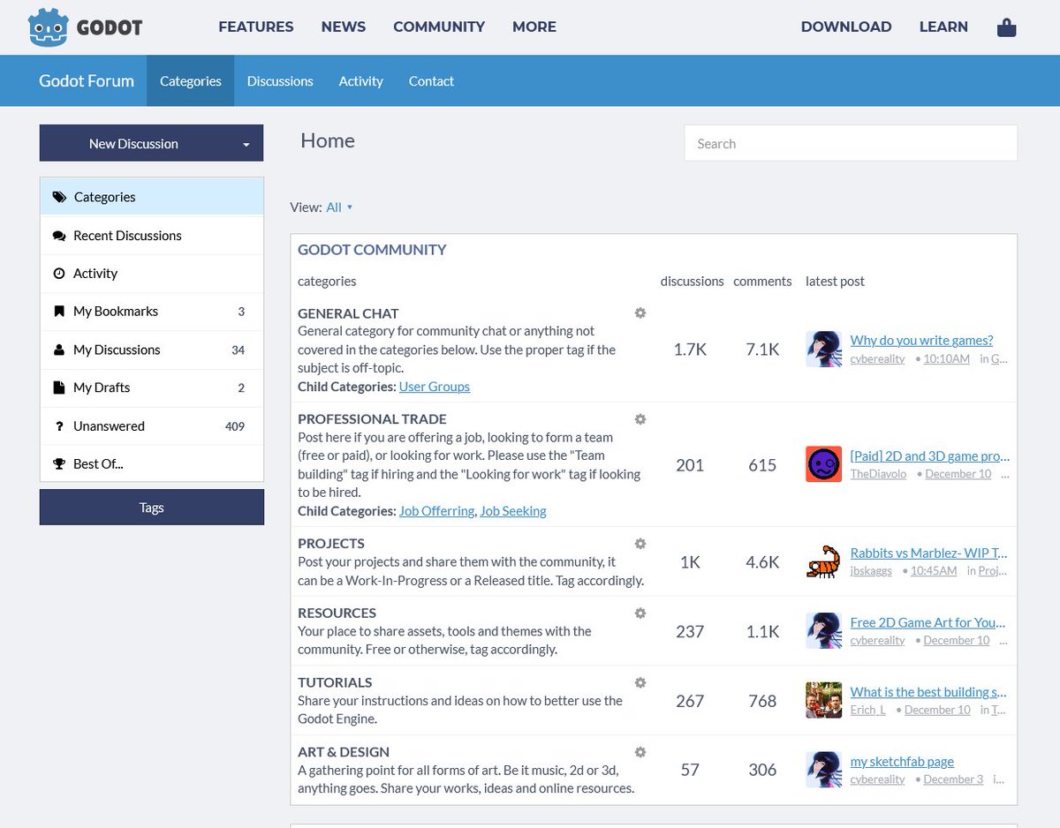Open the shopping bag icon

[x=1006, y=27]
